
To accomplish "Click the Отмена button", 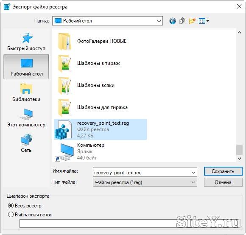I will tap(223, 182).
